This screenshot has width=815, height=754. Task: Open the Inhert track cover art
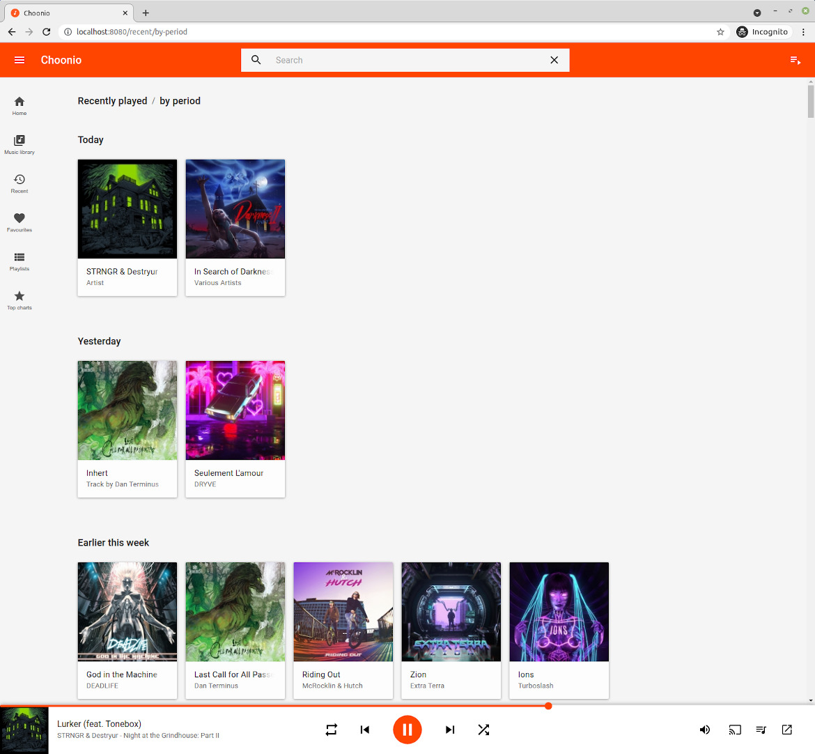coord(127,410)
